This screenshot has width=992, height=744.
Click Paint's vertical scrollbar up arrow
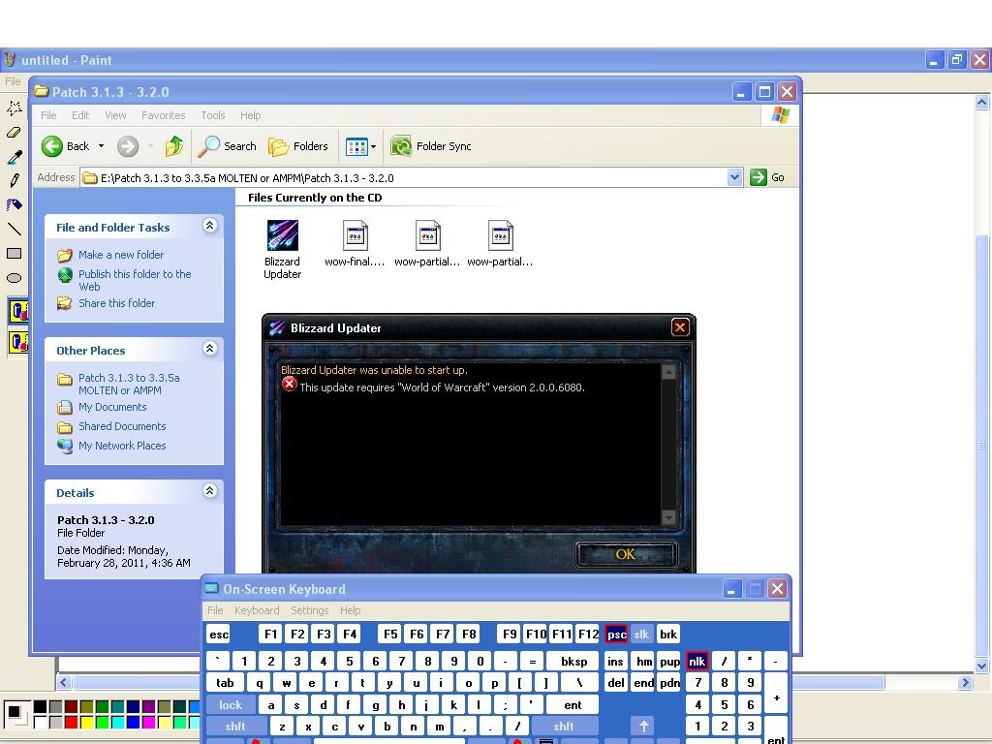pyautogui.click(x=981, y=102)
